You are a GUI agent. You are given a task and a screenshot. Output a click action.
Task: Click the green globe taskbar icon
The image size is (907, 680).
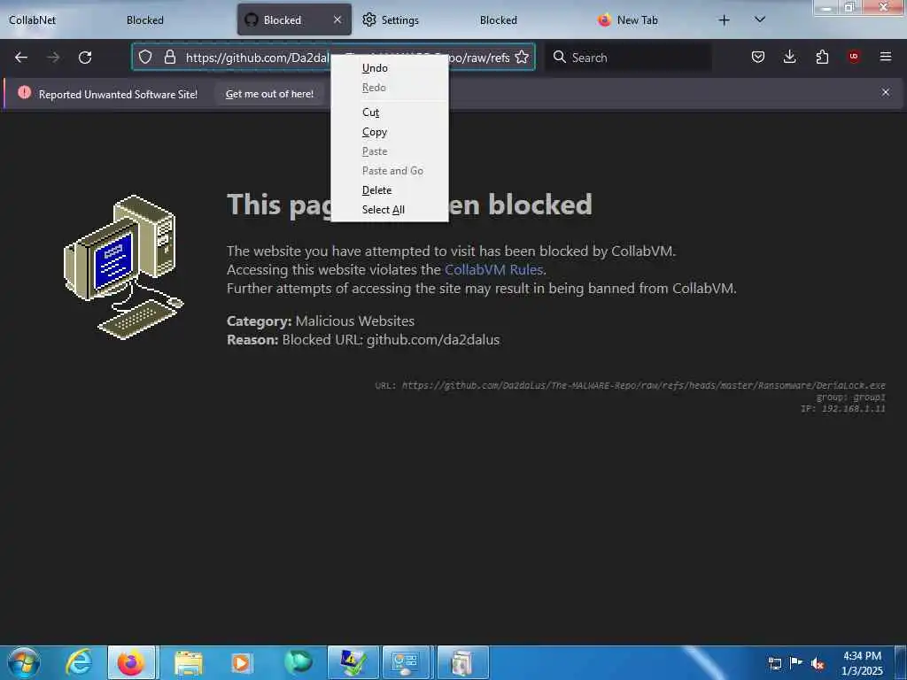pyautogui.click(x=298, y=662)
